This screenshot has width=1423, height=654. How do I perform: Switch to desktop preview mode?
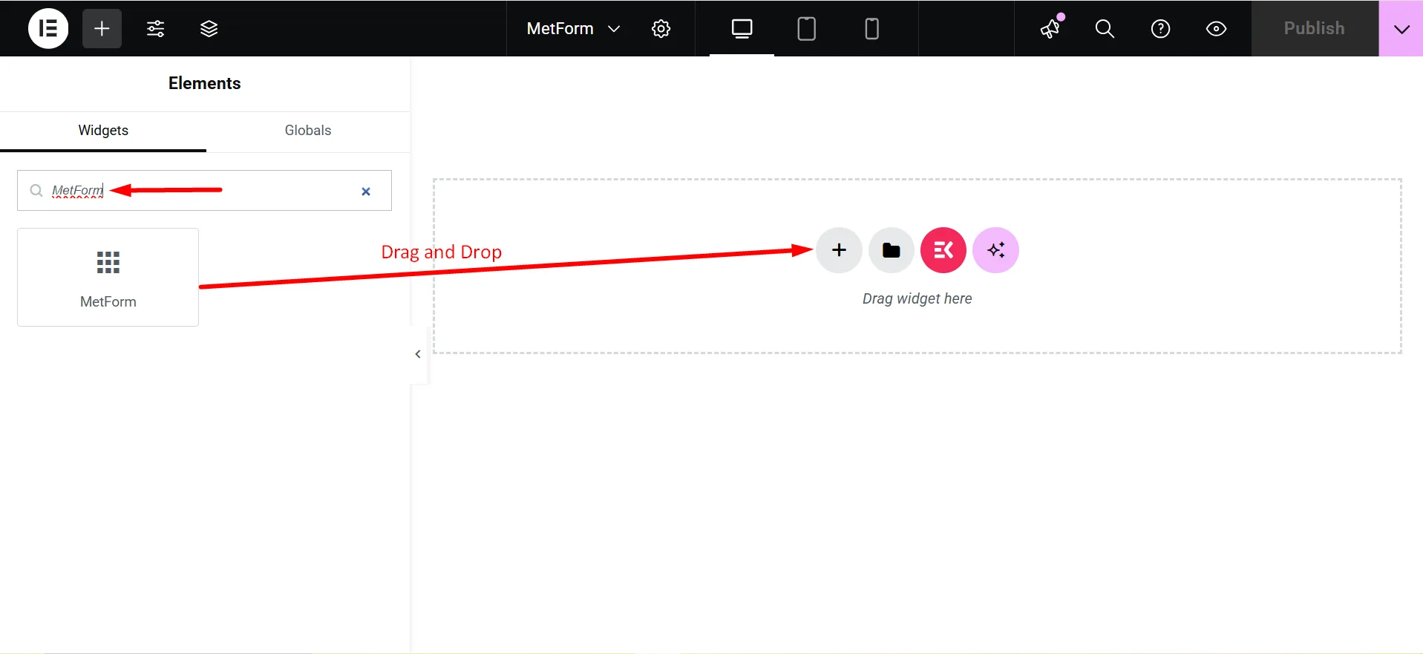click(742, 28)
